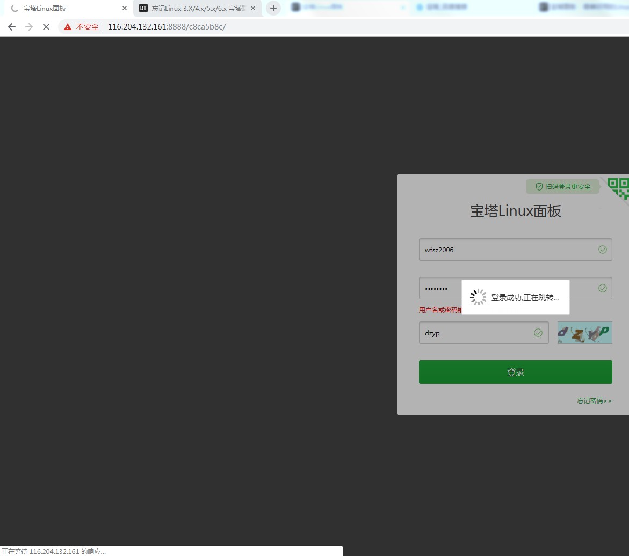Click the red 用户名或密码错 error text
Image resolution: width=629 pixels, height=556 pixels.
(x=440, y=310)
